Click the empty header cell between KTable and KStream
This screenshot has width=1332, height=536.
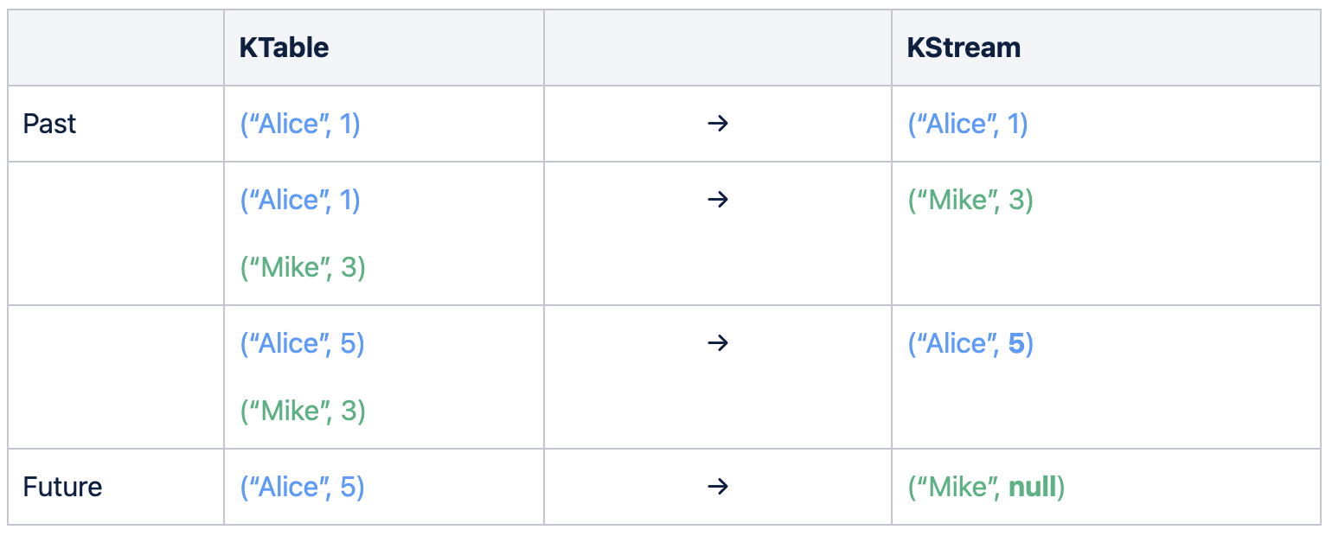click(x=718, y=48)
